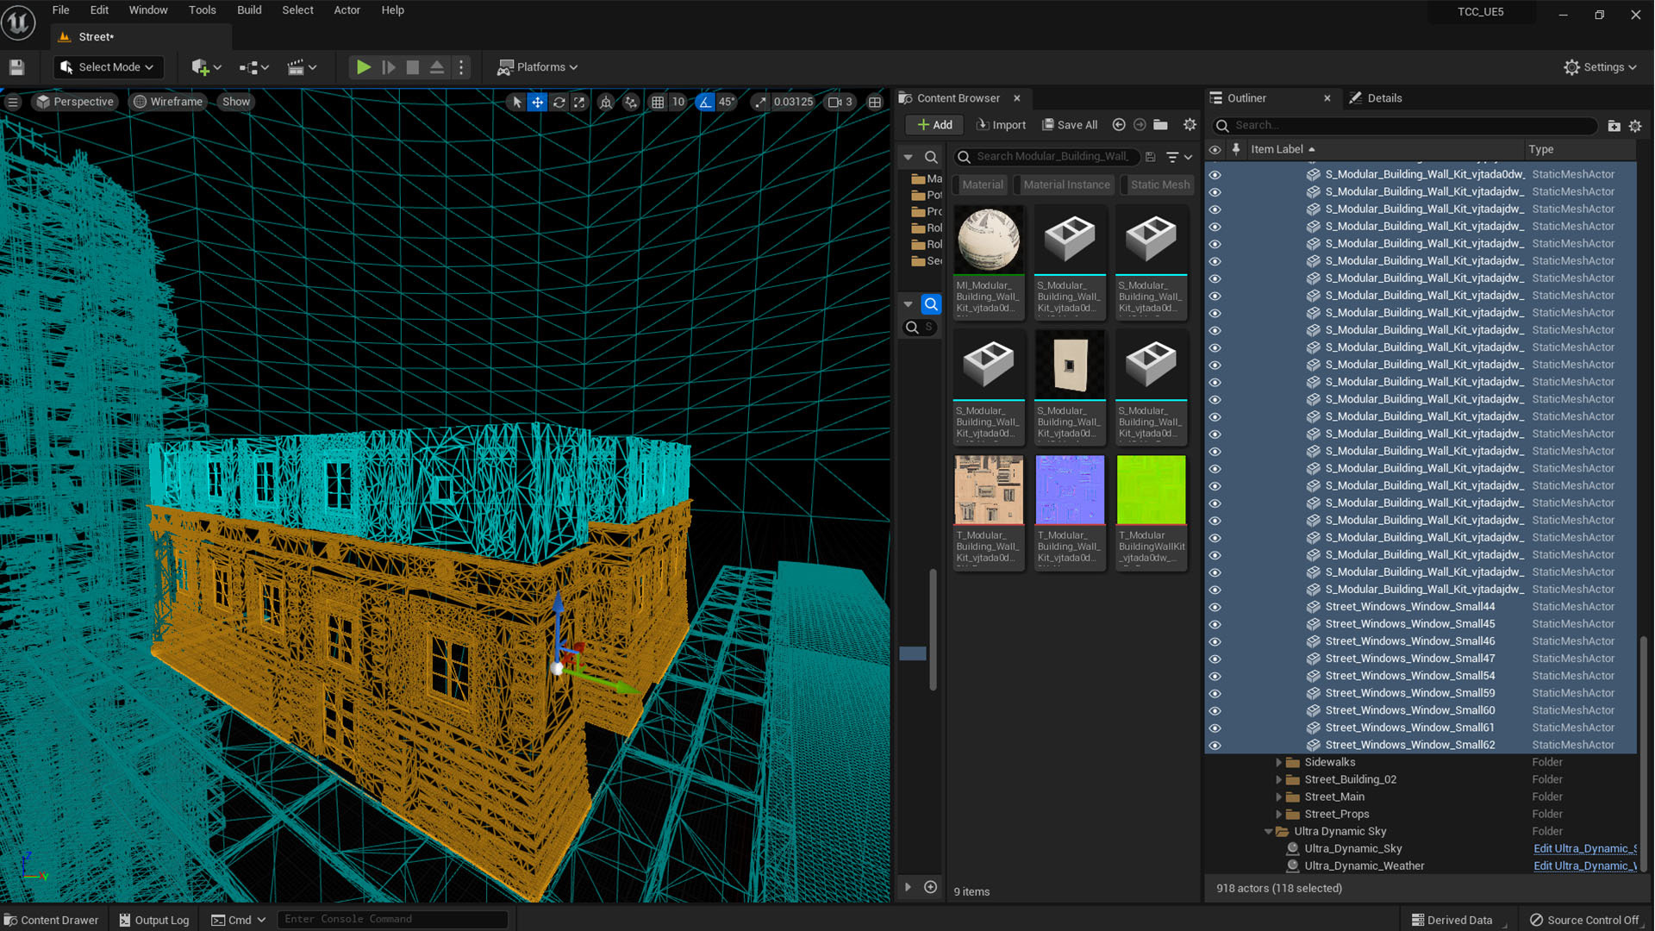Hide Street_Windows_Window_Small44 with eye icon
Screen dimensions: 1655x931
point(1215,607)
